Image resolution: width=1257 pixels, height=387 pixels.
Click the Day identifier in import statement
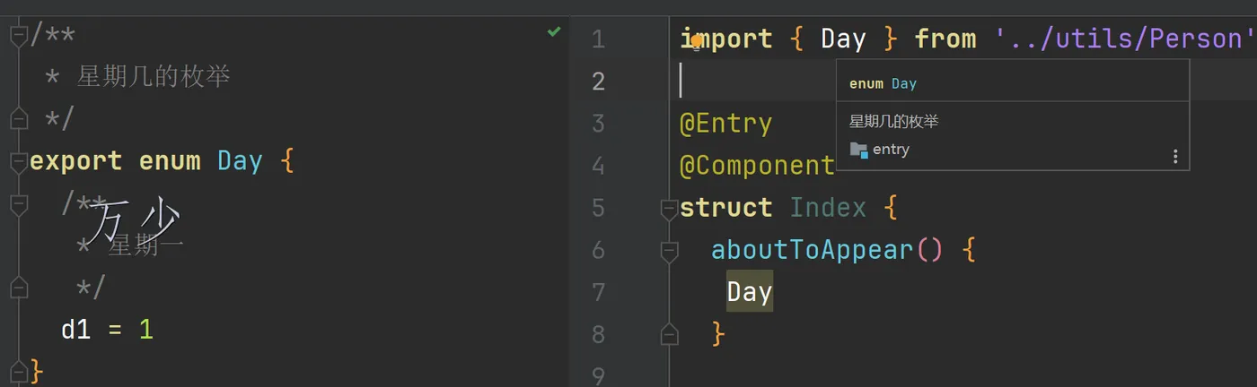843,39
